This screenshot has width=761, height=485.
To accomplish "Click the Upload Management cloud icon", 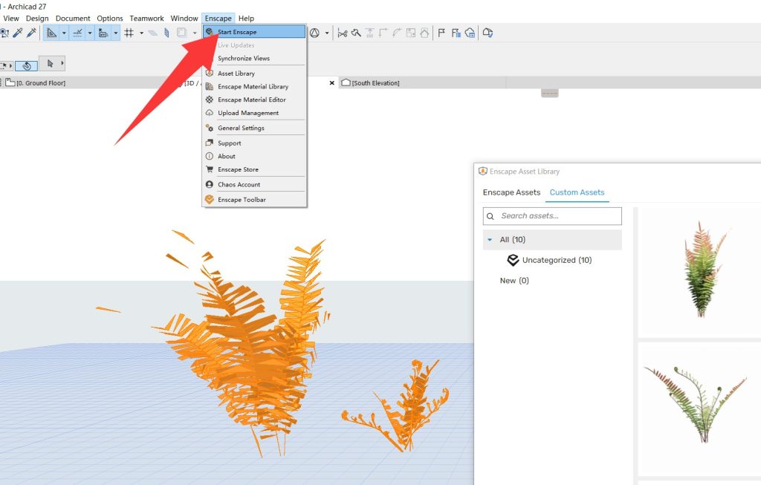I will tap(210, 113).
